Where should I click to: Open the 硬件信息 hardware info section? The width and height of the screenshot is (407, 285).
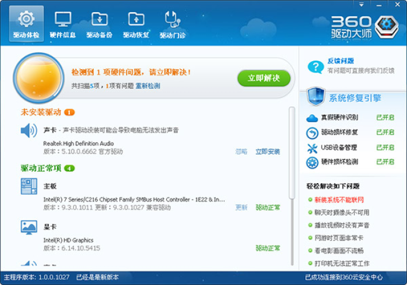tap(63, 24)
